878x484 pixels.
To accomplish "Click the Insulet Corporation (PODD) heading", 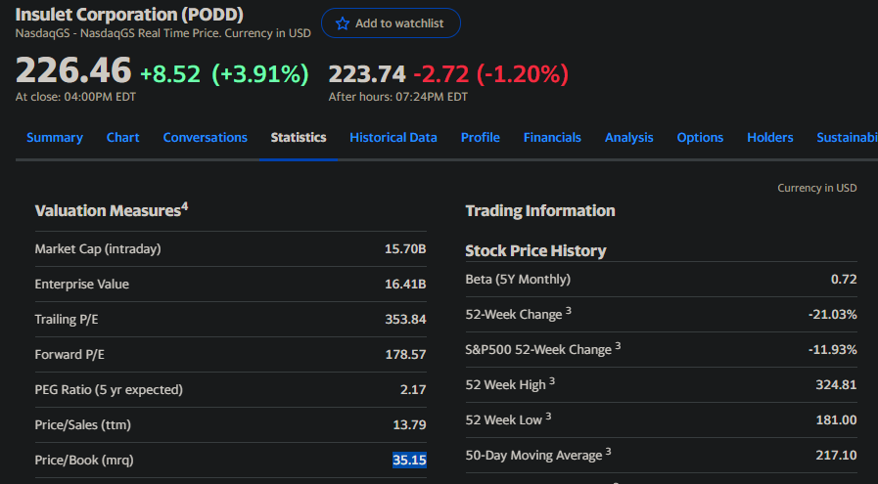I will click(129, 14).
